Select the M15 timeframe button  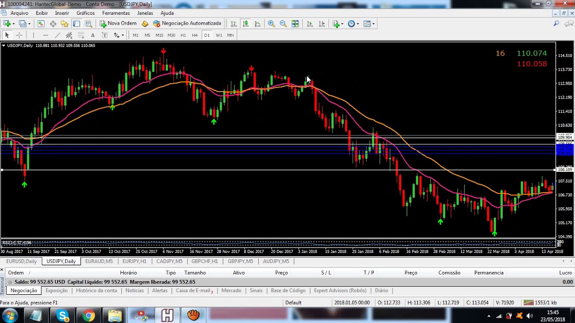(159, 35)
